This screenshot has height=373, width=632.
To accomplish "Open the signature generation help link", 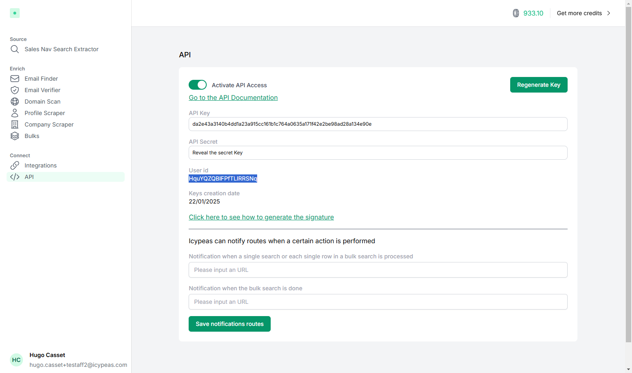I will [x=261, y=217].
